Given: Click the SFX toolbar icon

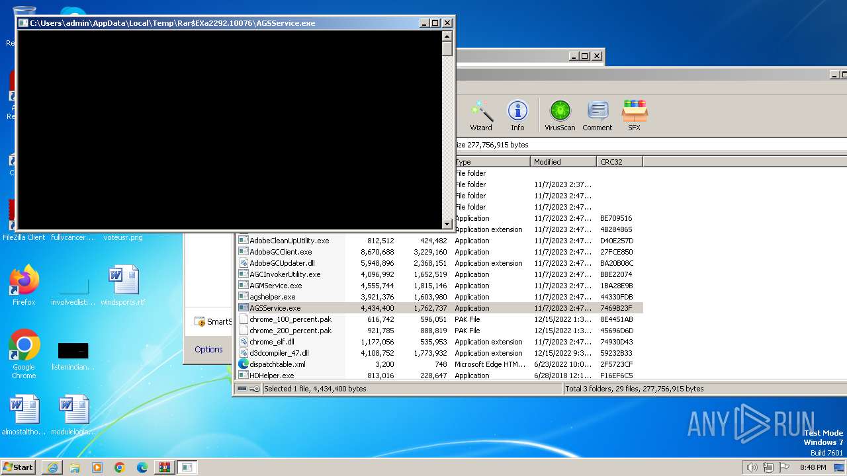Looking at the screenshot, I should [634, 116].
